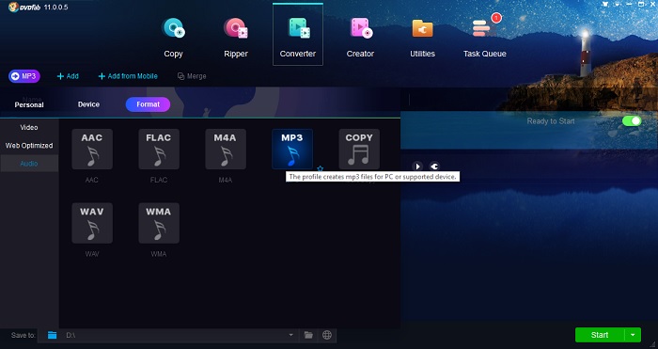Choose the M4A audio format

(x=226, y=149)
